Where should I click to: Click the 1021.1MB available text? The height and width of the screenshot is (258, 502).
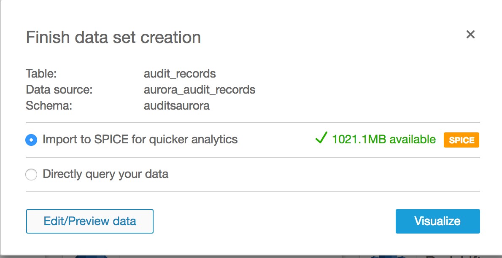[x=384, y=139]
